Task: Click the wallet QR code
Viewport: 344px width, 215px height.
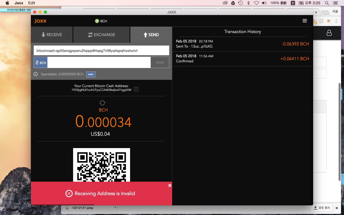Action: coord(102,165)
